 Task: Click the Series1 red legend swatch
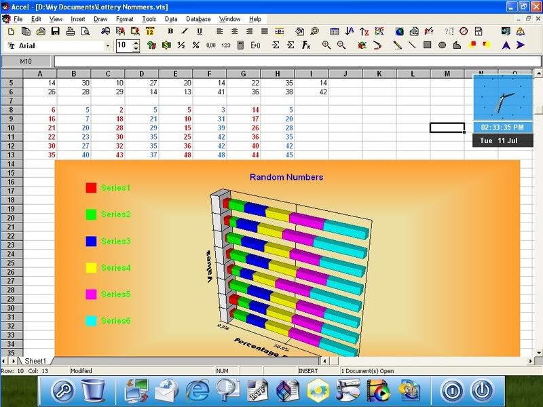click(x=91, y=188)
